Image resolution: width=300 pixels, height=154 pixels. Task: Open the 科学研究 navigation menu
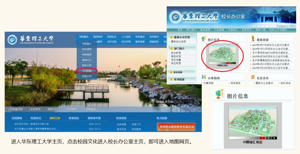pyautogui.click(x=154, y=37)
